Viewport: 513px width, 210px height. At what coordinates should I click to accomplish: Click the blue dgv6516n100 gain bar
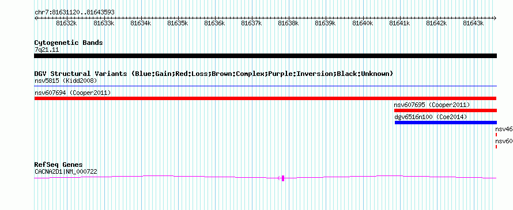[446, 123]
